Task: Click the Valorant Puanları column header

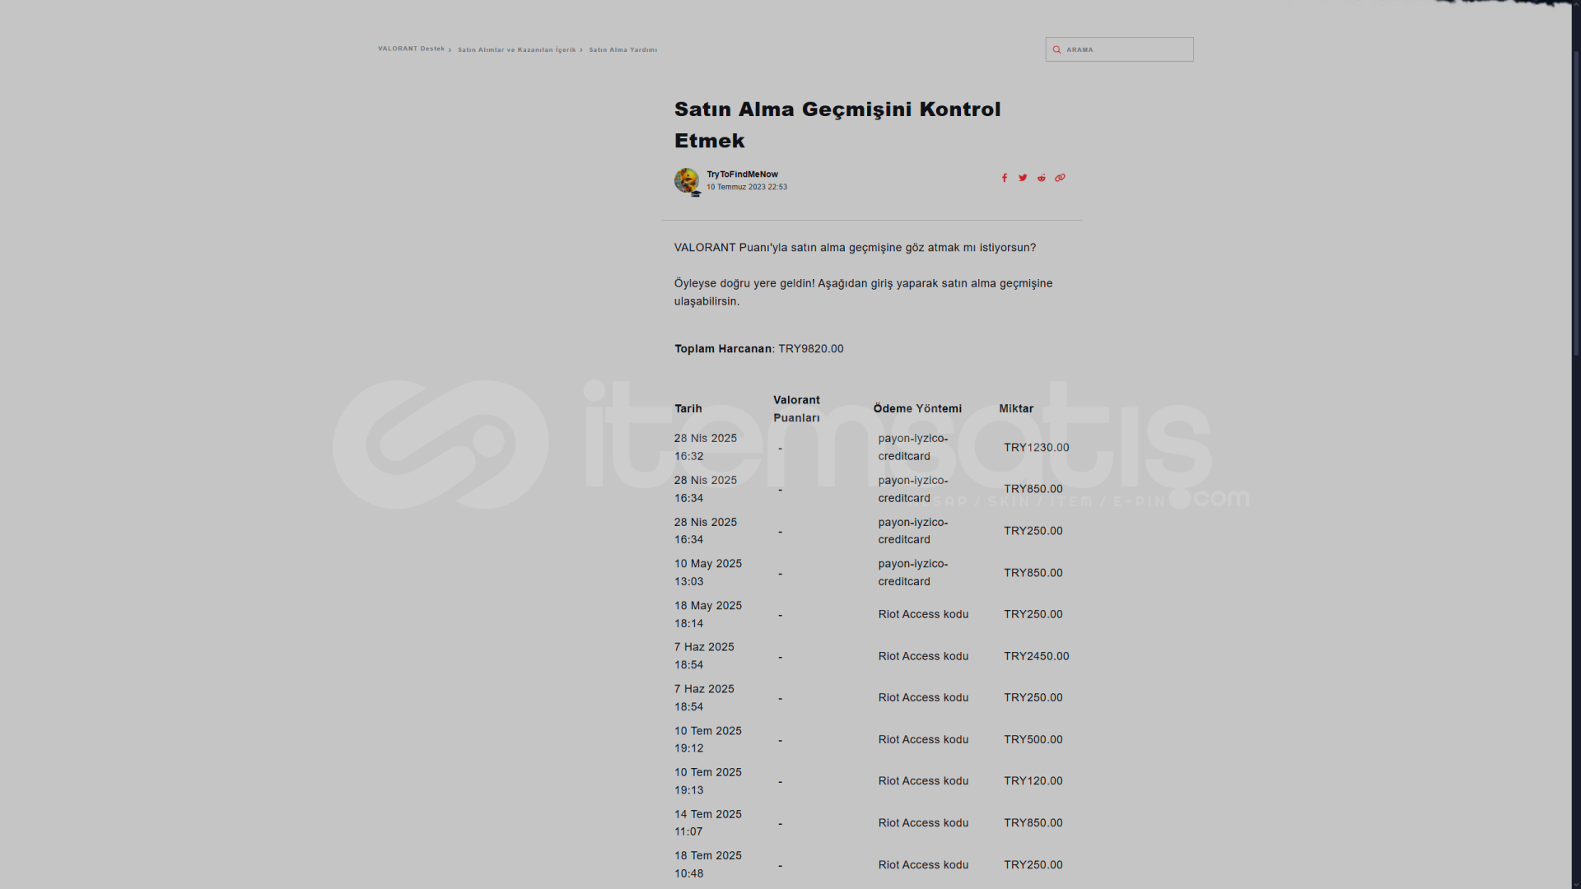Action: (x=796, y=409)
